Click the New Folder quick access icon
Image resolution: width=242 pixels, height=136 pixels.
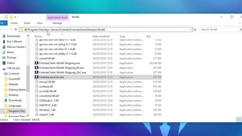click(11, 17)
